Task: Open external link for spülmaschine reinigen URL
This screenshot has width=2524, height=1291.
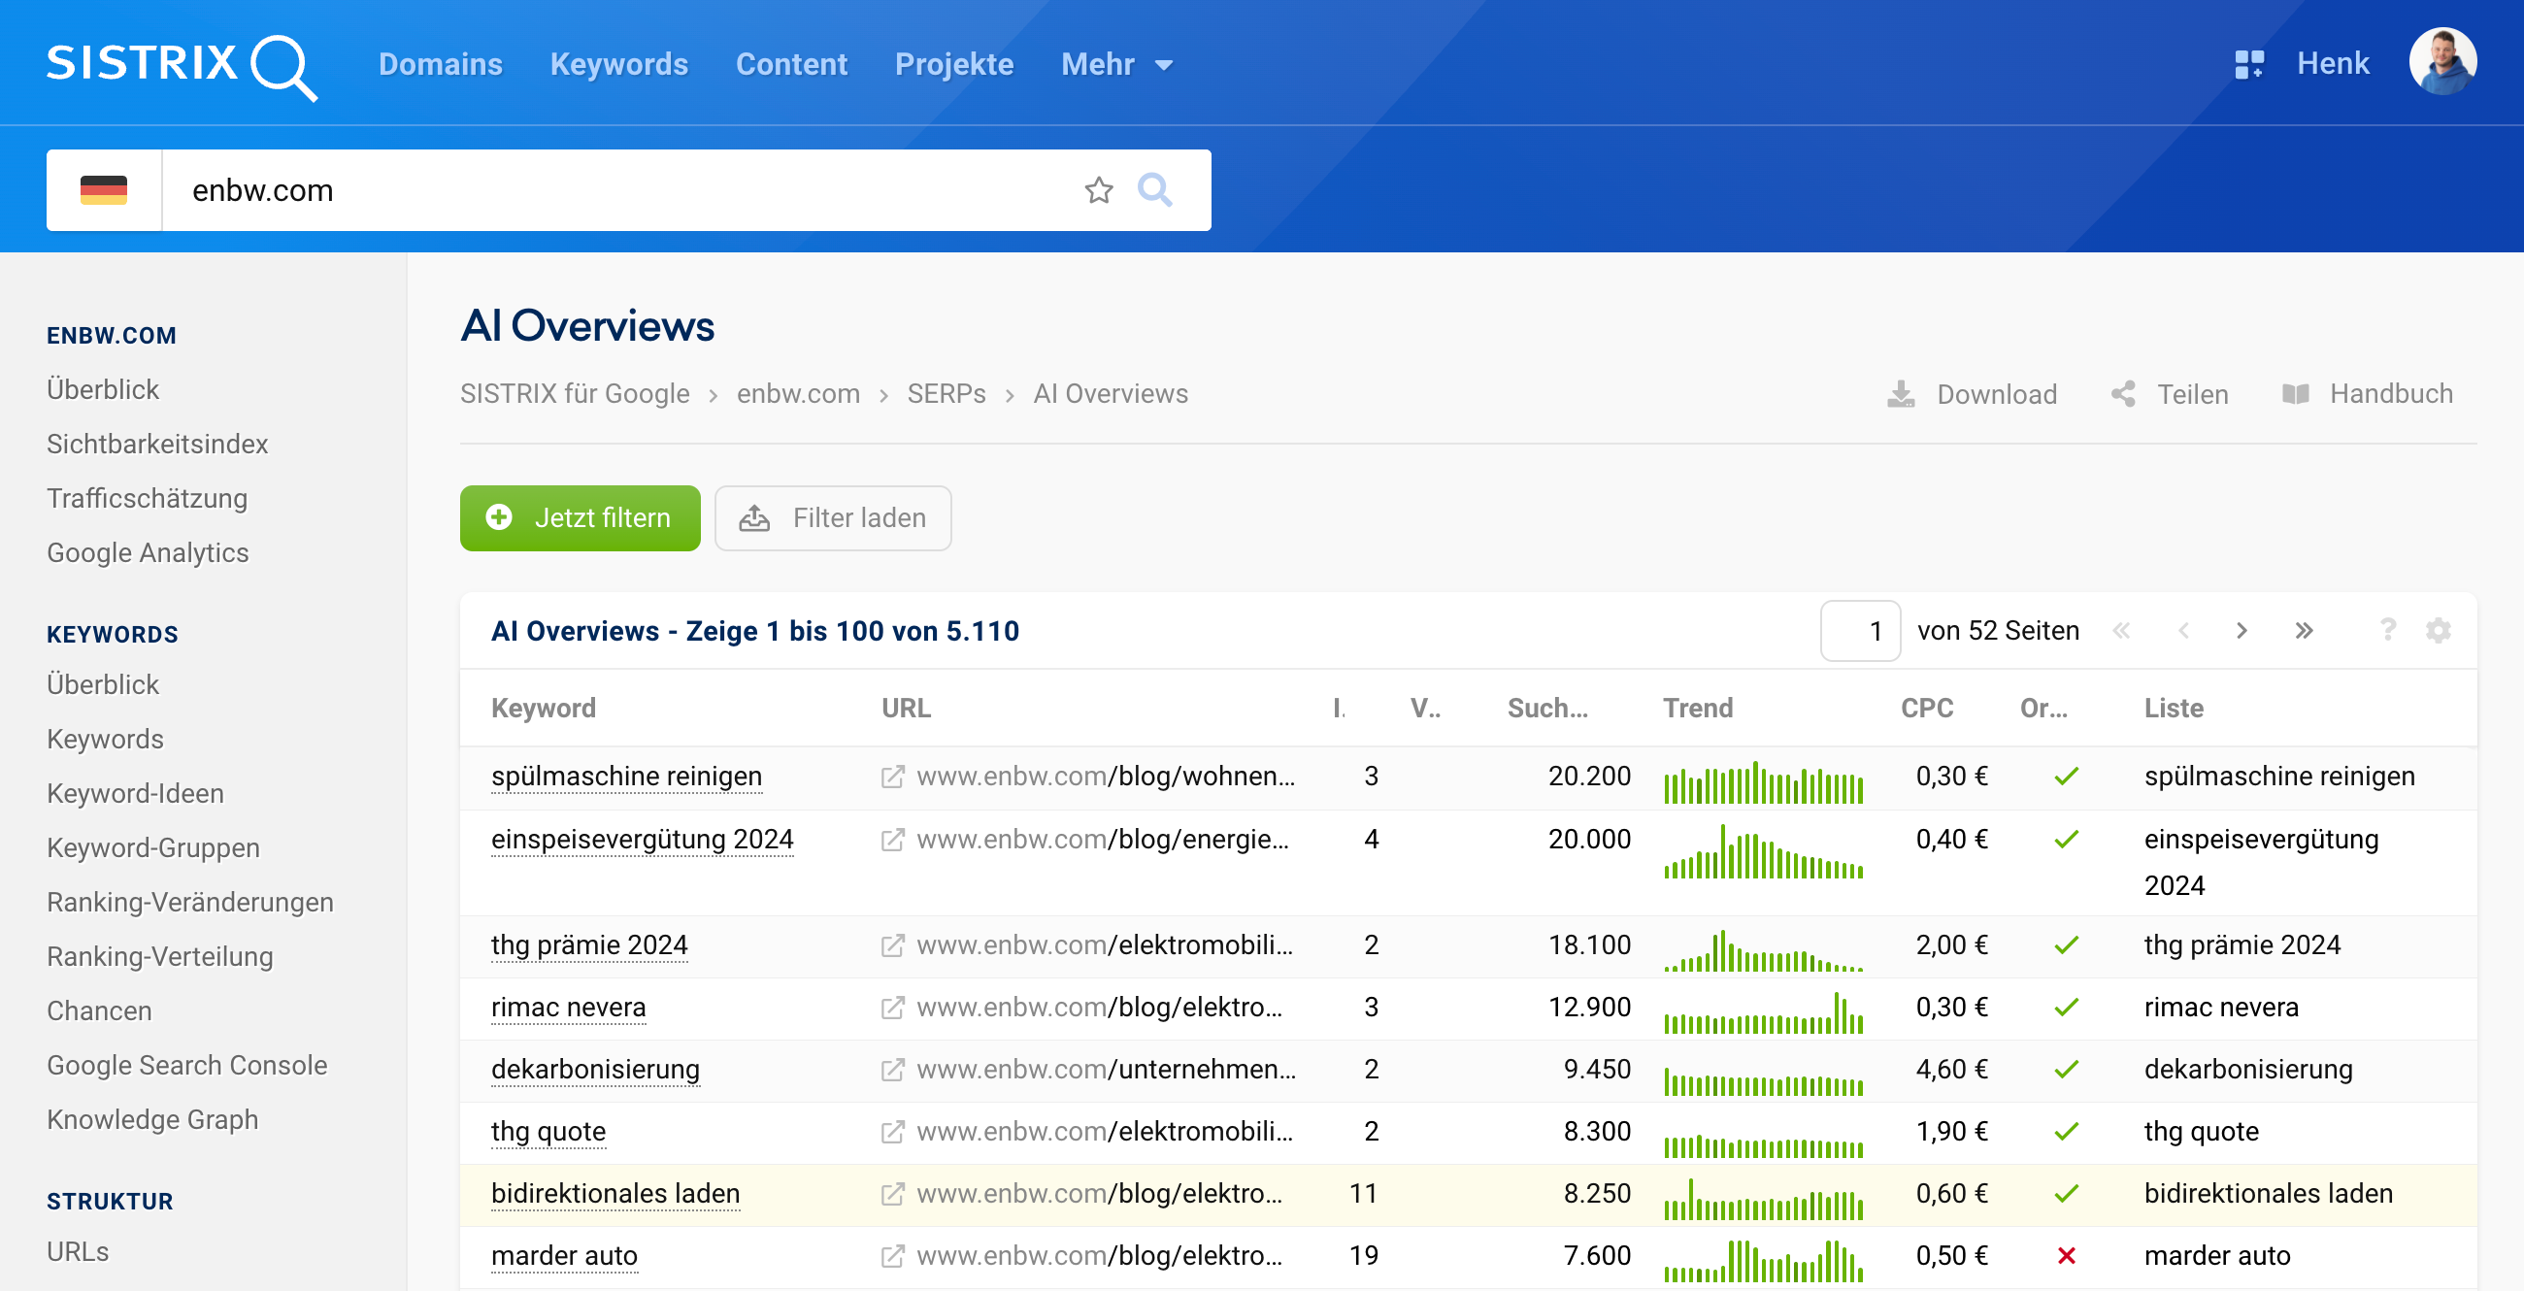Action: (891, 777)
